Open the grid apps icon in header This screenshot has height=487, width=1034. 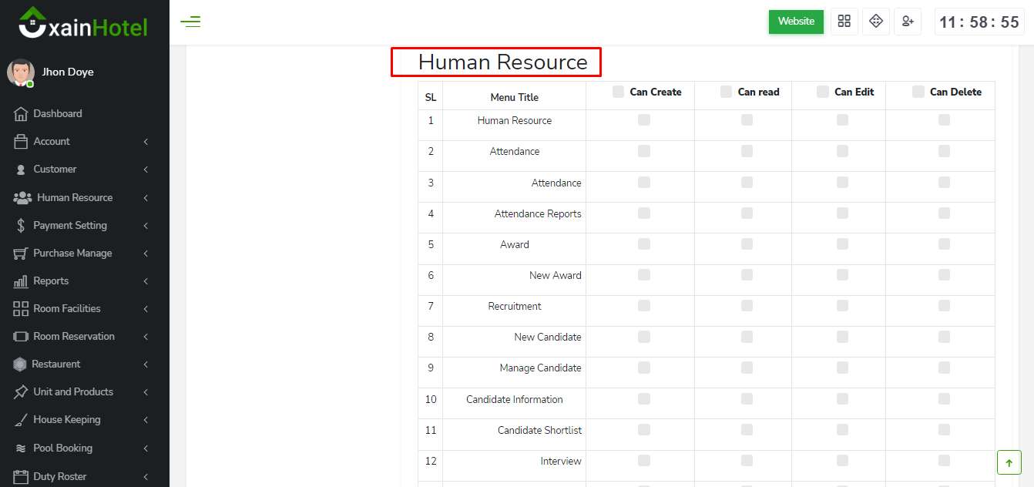pos(844,22)
